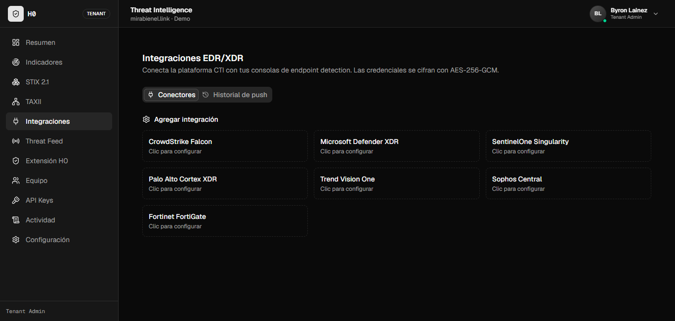
Task: Click the plug icon on Conectores tab
Action: [151, 95]
